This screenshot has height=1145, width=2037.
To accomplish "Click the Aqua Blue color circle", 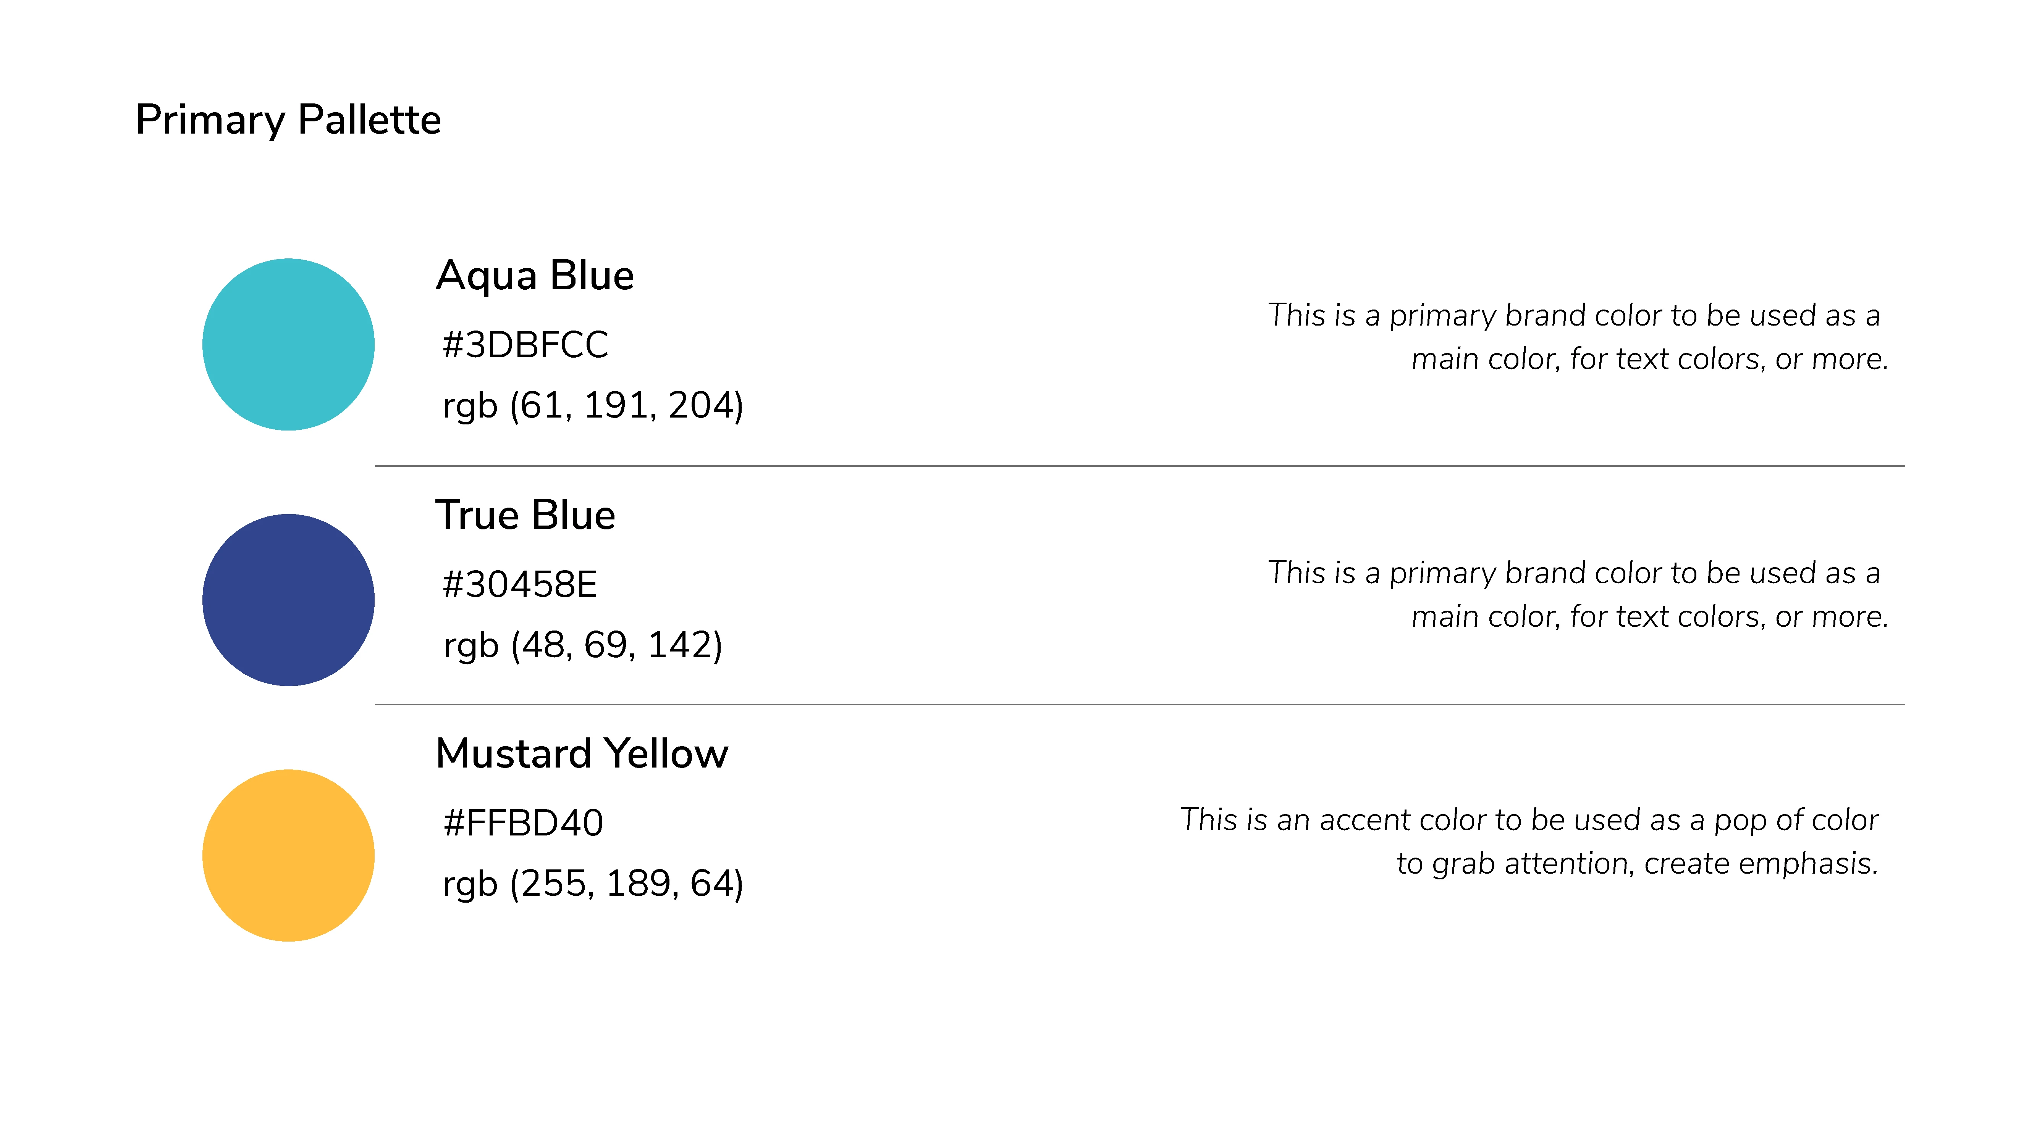I will (289, 345).
